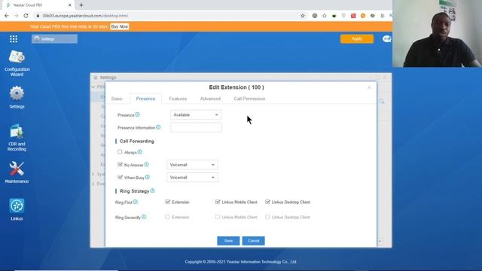Select the Yeastar Cloud PBX browser tab
482x271 pixels.
[x=38, y=5]
